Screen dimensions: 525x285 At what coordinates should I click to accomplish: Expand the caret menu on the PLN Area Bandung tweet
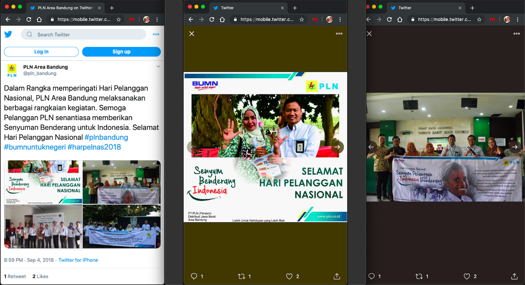(158, 66)
